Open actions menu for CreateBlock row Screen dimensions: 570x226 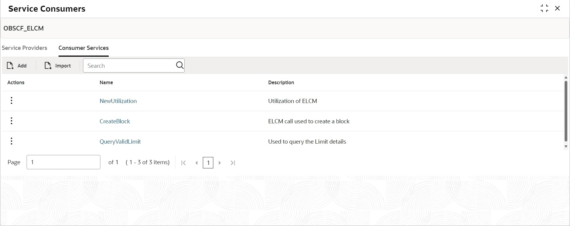pos(11,121)
